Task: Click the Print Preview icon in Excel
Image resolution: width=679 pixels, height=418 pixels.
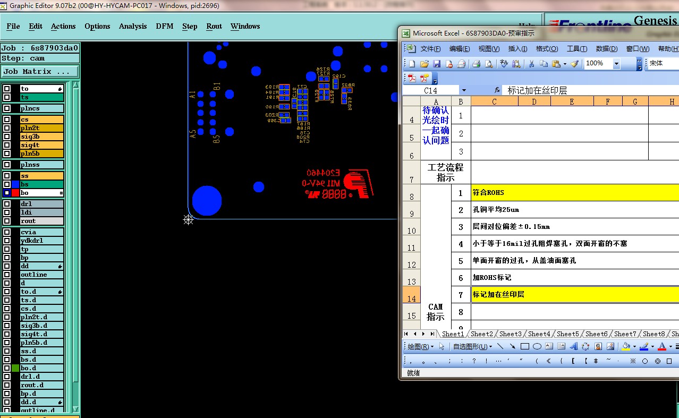Action: (x=489, y=64)
